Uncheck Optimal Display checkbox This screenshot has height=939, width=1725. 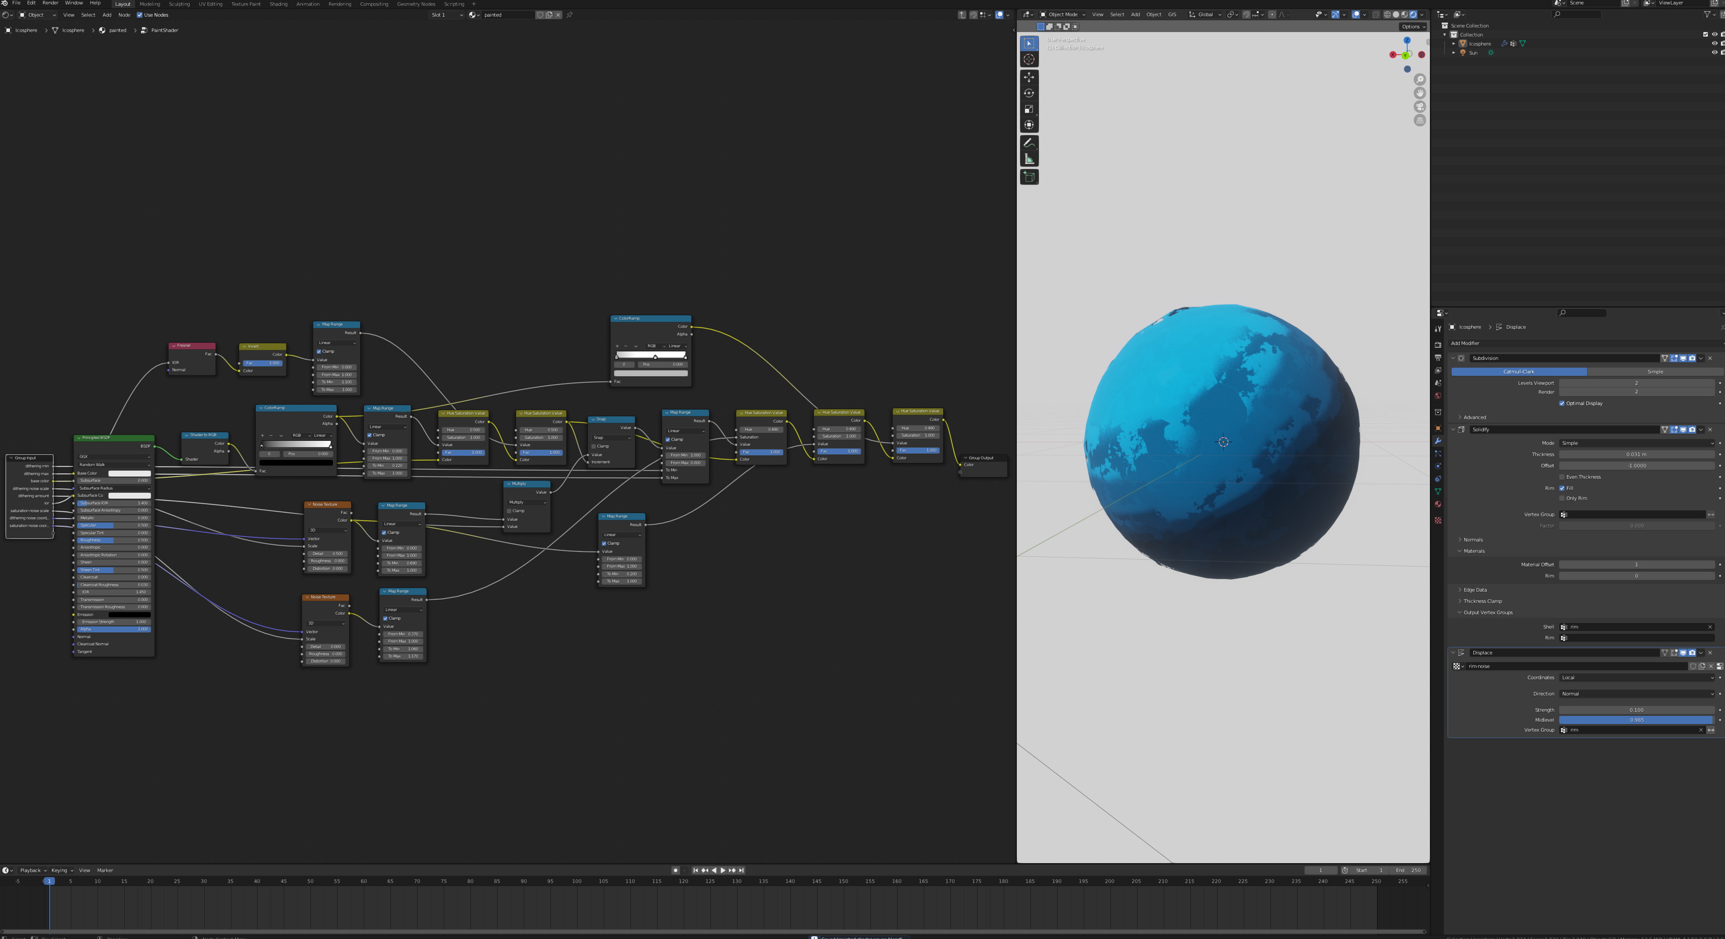point(1561,404)
